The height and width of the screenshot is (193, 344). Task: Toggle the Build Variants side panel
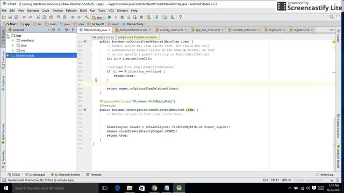click(x=3, y=133)
